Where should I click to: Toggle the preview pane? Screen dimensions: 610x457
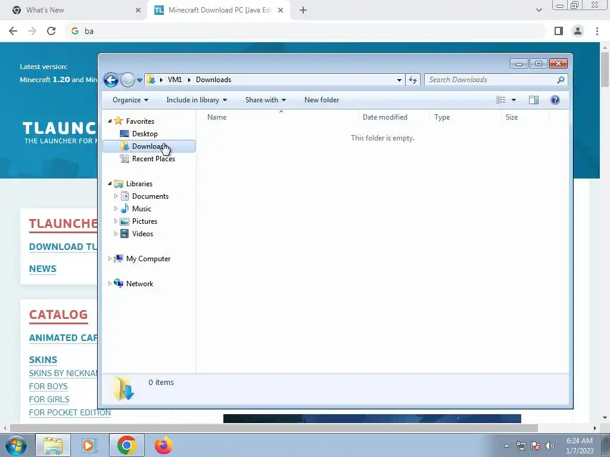pyautogui.click(x=534, y=100)
